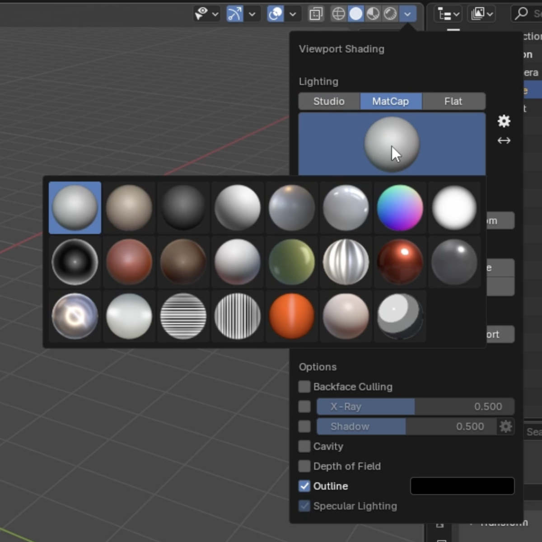Choose the metallic blue-grey MatCap

292,208
